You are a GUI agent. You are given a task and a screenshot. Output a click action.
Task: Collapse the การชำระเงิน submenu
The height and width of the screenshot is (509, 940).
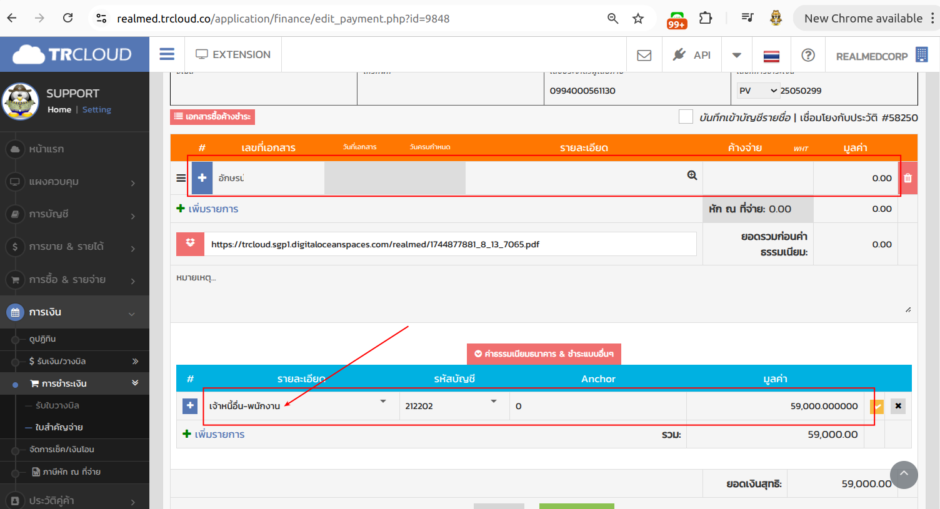click(74, 383)
